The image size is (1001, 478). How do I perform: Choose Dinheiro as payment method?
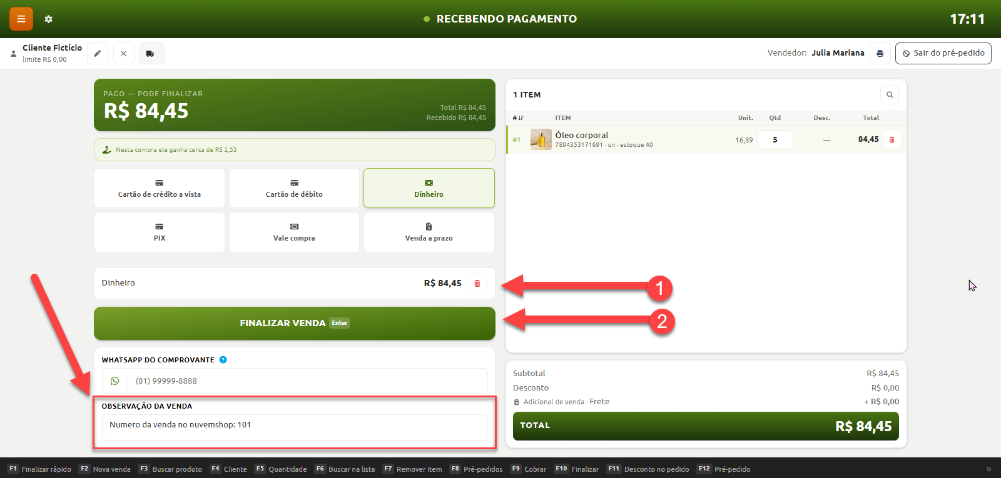pyautogui.click(x=429, y=188)
